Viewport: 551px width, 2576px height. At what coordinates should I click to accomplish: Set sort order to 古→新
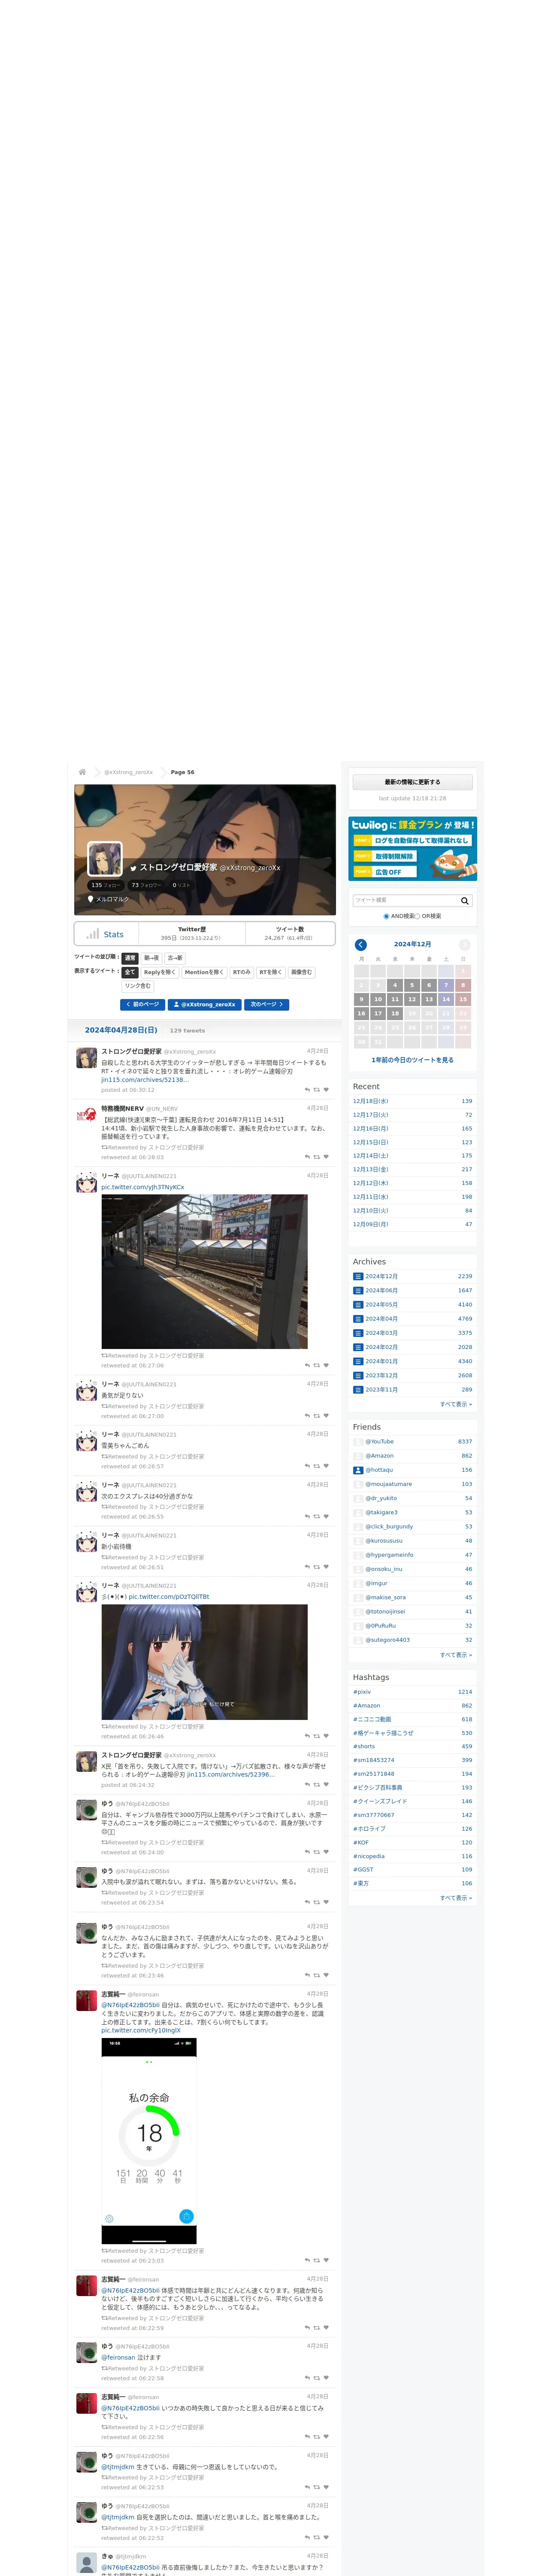click(x=175, y=958)
